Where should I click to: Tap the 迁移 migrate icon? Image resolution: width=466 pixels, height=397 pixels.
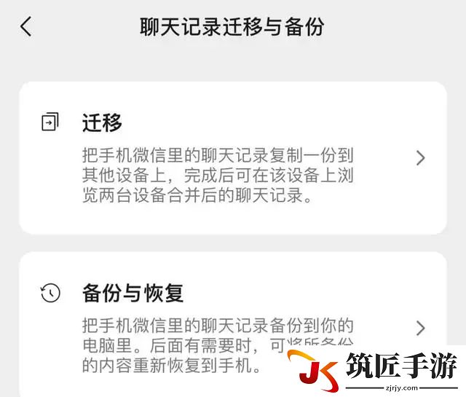50,122
